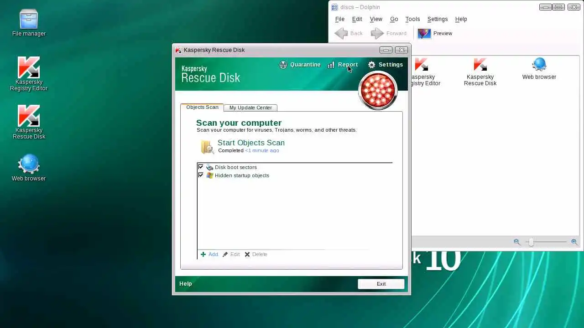Click Edit below the scan list
584x328 pixels.
231,254
